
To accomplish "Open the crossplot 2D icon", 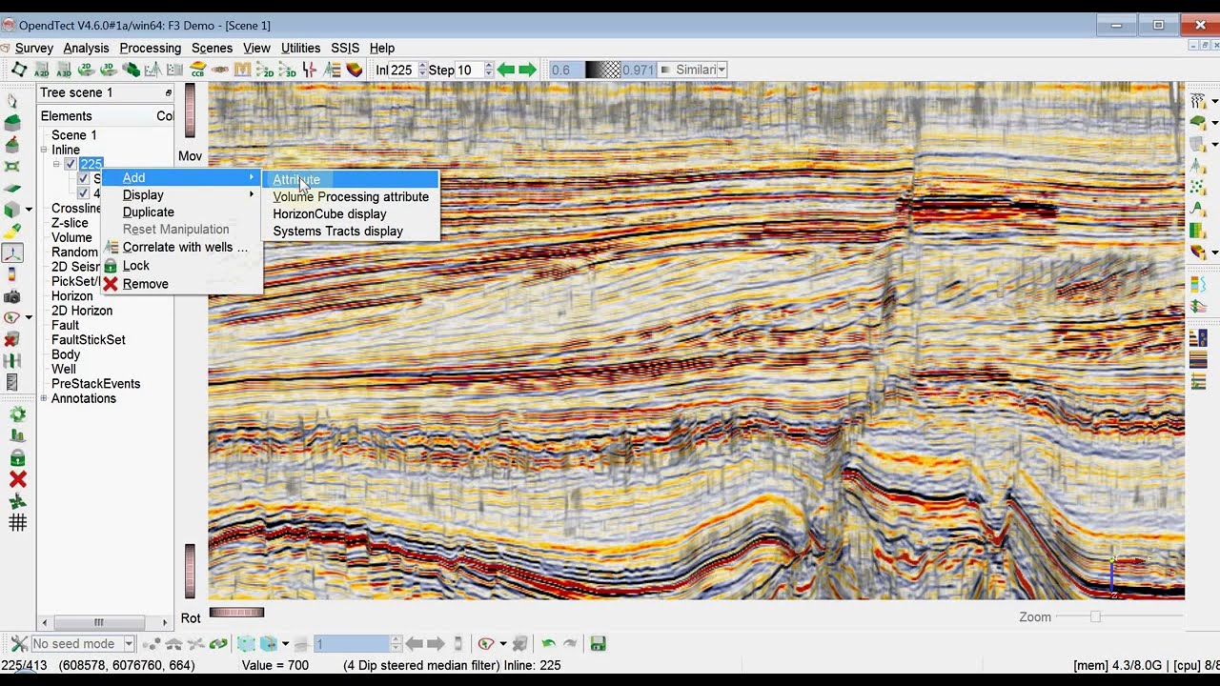I will click(264, 70).
